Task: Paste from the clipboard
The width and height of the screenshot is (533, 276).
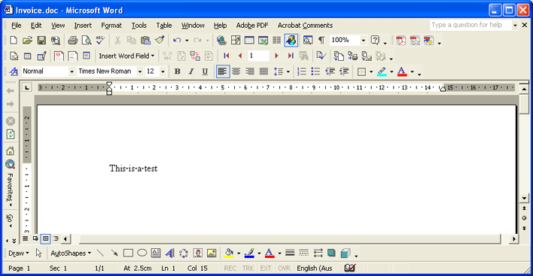Action: click(x=145, y=41)
